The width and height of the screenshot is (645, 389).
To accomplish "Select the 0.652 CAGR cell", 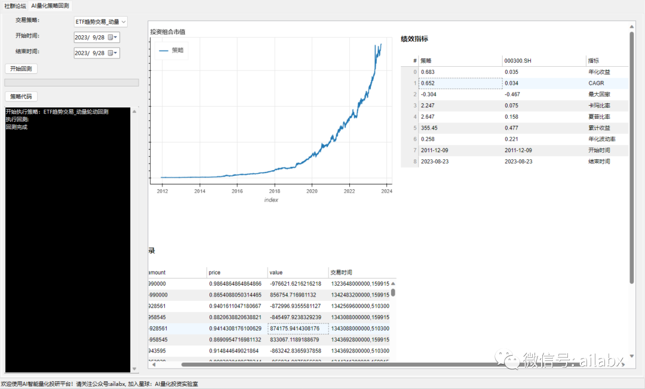I will click(x=460, y=83).
